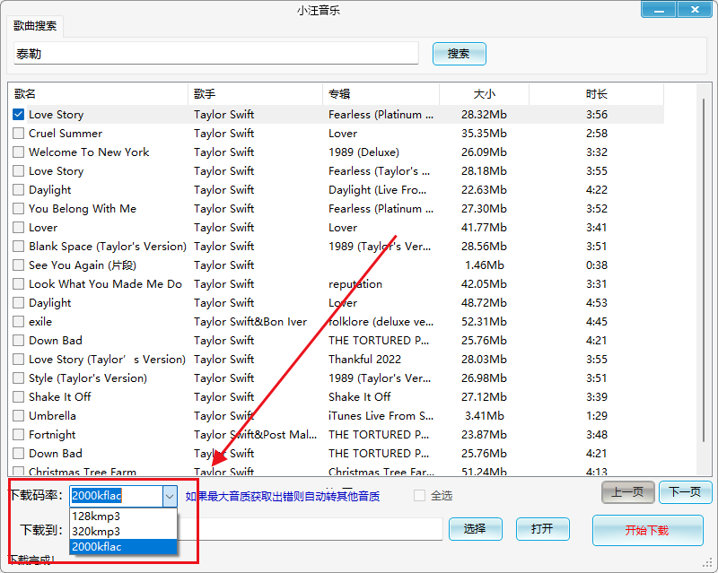Choose 320kmp3 from the bitrate list

[123, 532]
